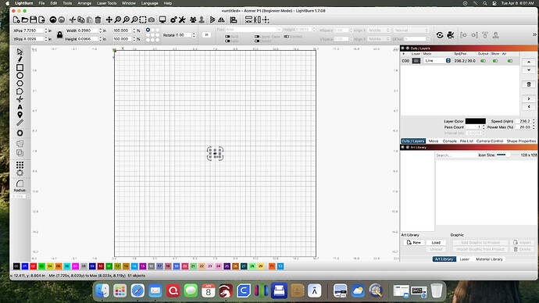The image size is (539, 303).
Task: Click the Load art library button
Action: pyautogui.click(x=436, y=243)
